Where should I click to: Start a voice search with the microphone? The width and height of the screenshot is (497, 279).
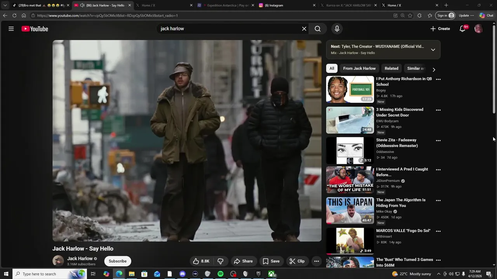tap(337, 29)
